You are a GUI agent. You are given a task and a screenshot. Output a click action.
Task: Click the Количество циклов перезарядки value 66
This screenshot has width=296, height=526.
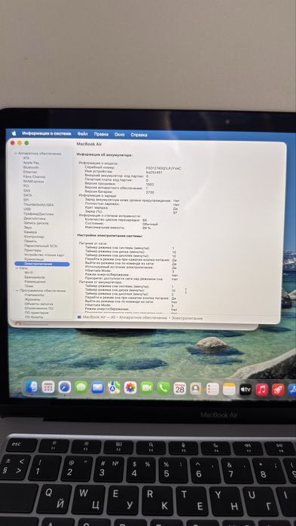(x=145, y=221)
